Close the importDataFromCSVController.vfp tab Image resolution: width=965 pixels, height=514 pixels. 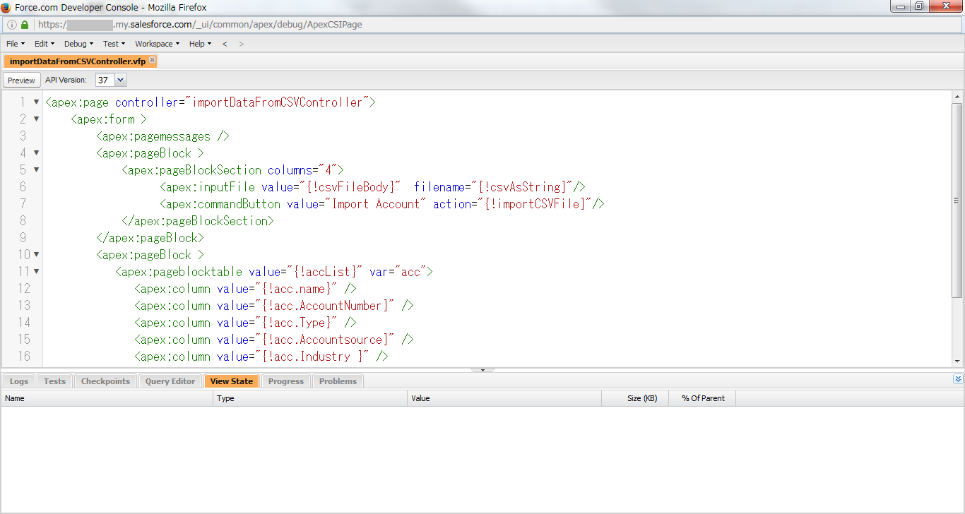pos(152,60)
